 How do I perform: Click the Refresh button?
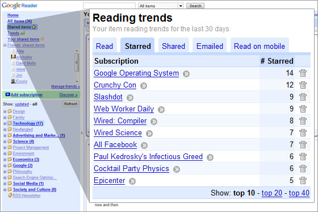click(71, 104)
